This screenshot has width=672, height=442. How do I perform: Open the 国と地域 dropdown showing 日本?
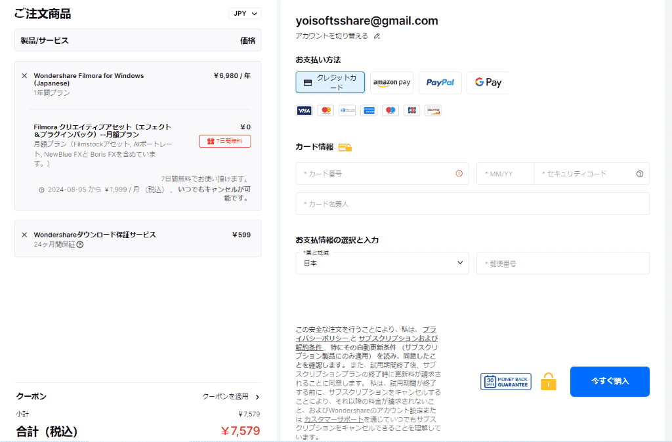383,263
